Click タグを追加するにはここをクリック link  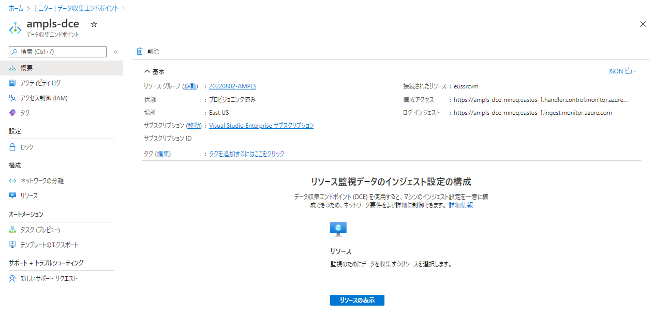[x=246, y=154]
